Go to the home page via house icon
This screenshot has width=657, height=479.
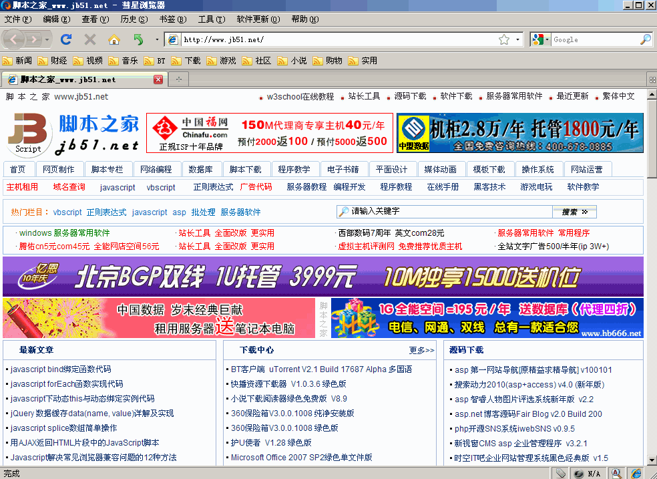tap(114, 39)
